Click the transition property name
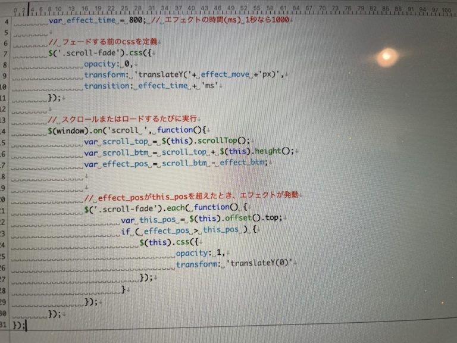This screenshot has width=457, height=343. click(x=107, y=86)
